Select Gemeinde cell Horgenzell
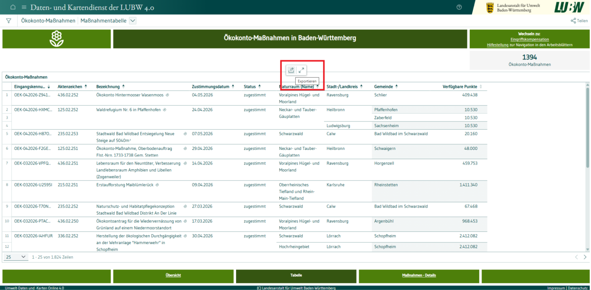 click(384, 163)
